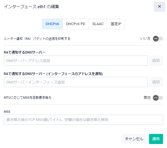Viewport: 167px width, 148px height.
Task: Close the eth1 interface edit dialog
Action: (x=159, y=6)
